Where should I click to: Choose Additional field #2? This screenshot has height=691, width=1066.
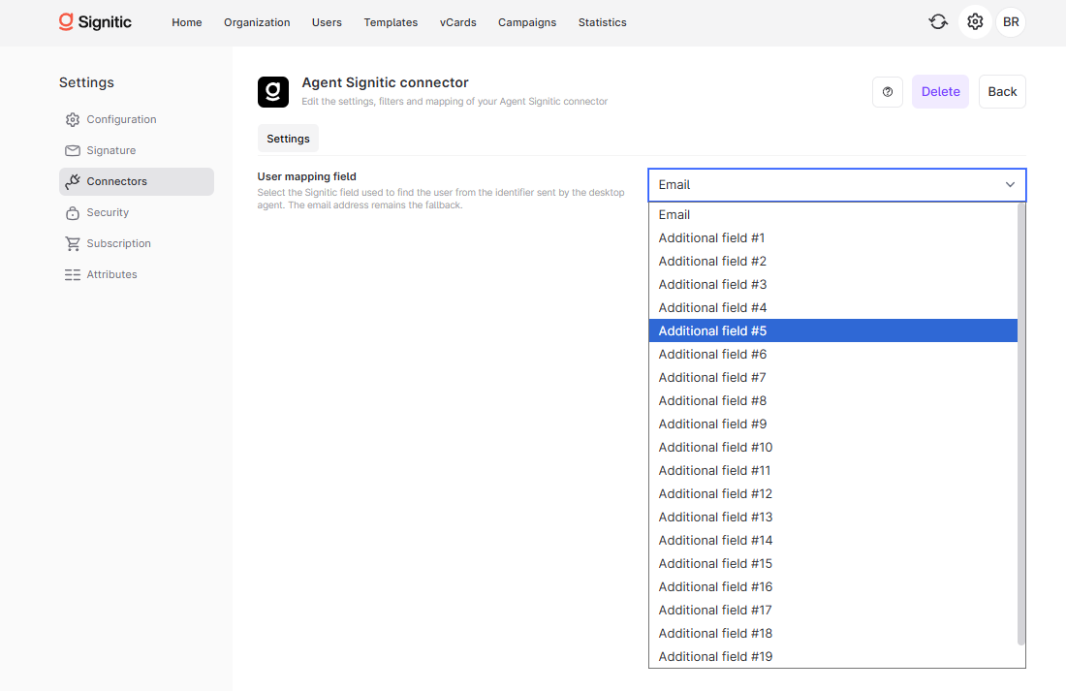click(832, 261)
